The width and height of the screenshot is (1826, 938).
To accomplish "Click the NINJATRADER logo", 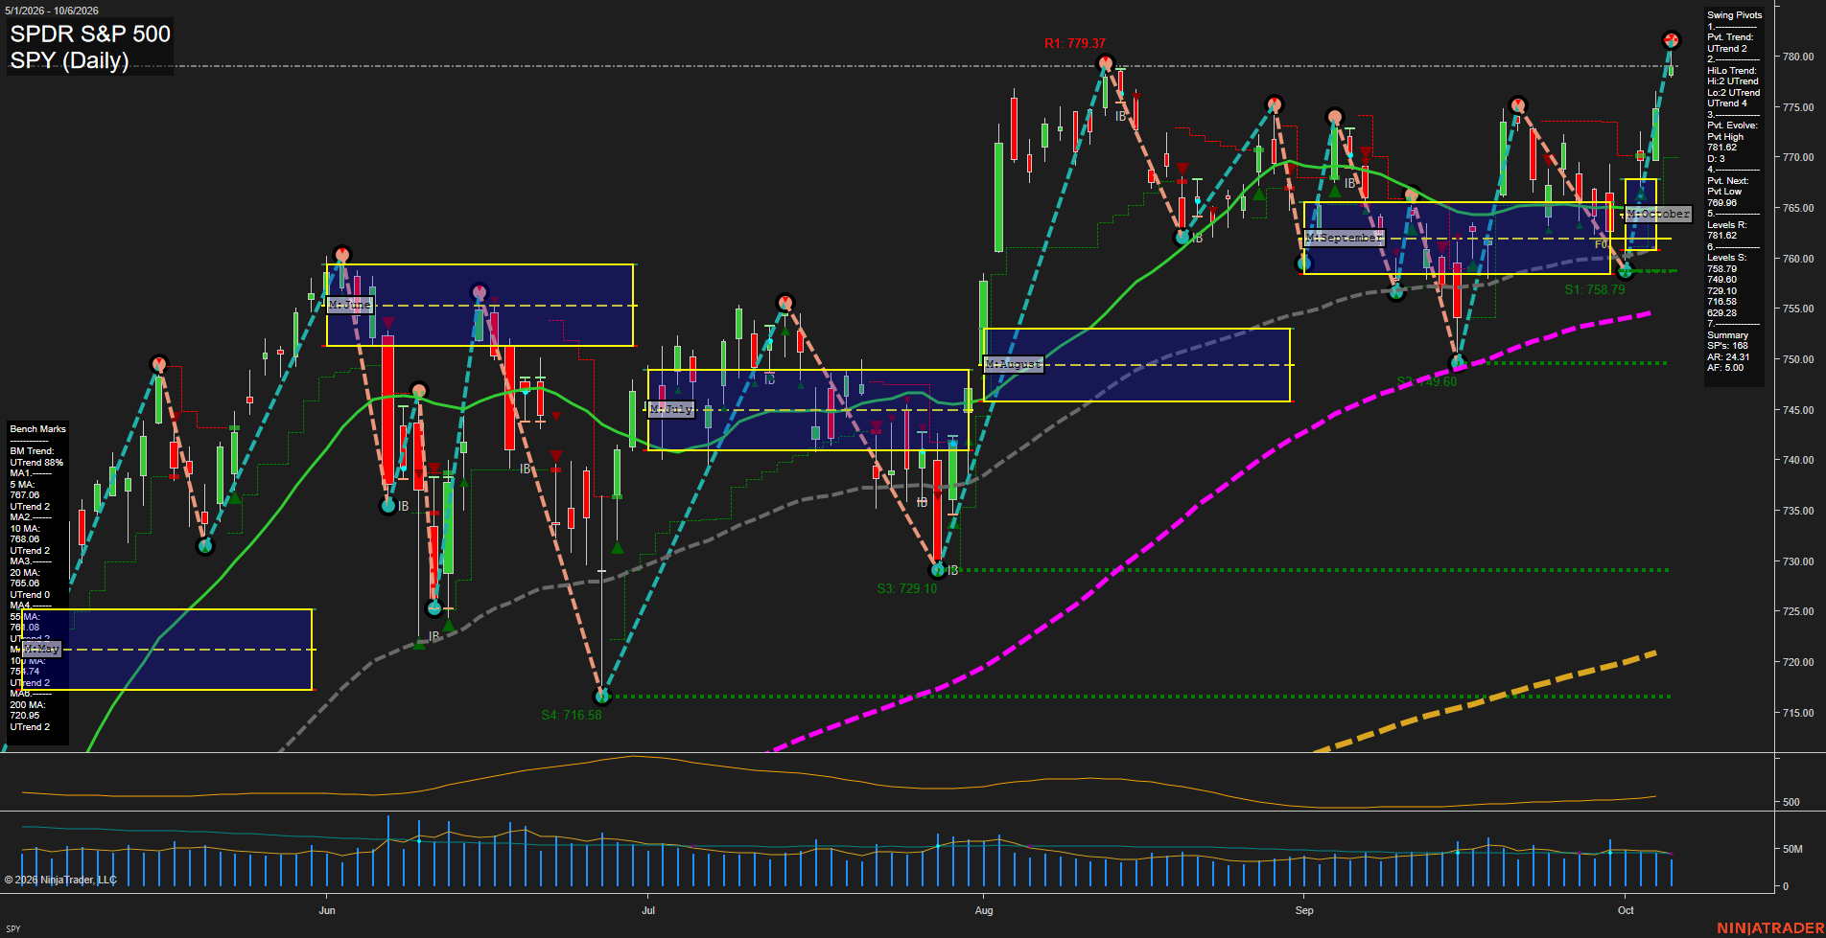I will click(1770, 928).
